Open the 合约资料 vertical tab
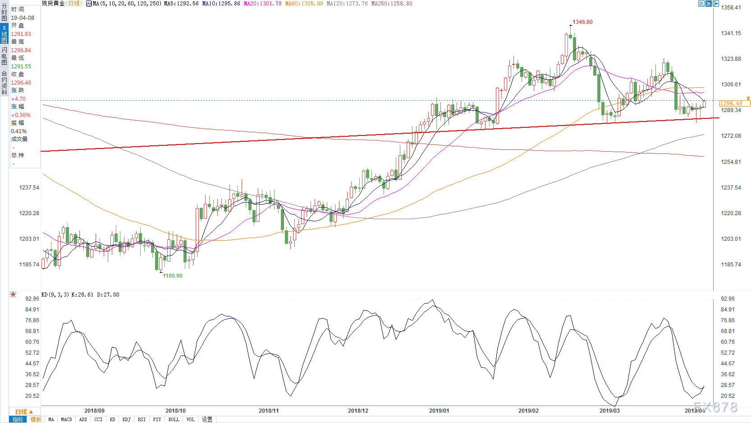Image resolution: width=751 pixels, height=423 pixels. pyautogui.click(x=5, y=82)
